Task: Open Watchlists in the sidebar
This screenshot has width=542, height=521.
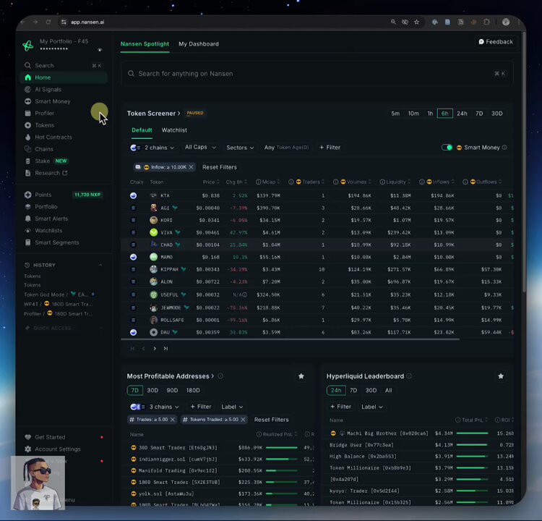Action: pyautogui.click(x=43, y=231)
